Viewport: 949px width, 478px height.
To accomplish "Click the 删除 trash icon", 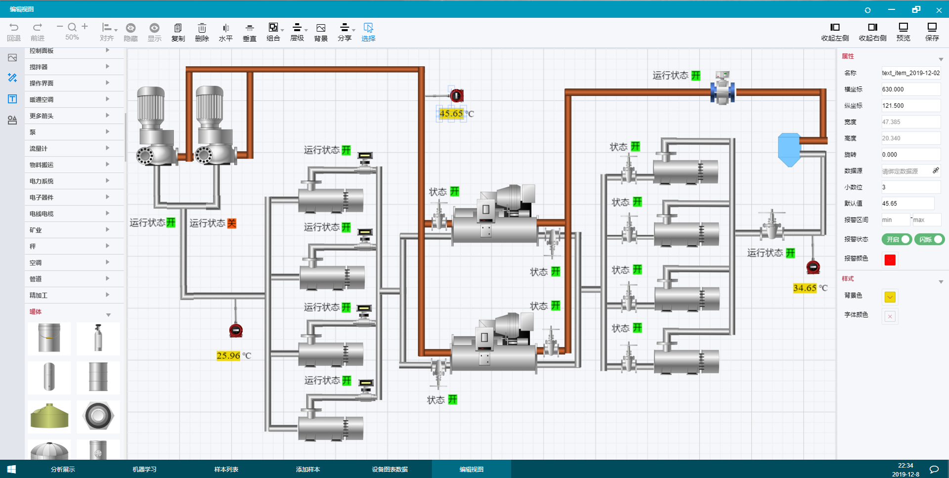I will click(202, 28).
